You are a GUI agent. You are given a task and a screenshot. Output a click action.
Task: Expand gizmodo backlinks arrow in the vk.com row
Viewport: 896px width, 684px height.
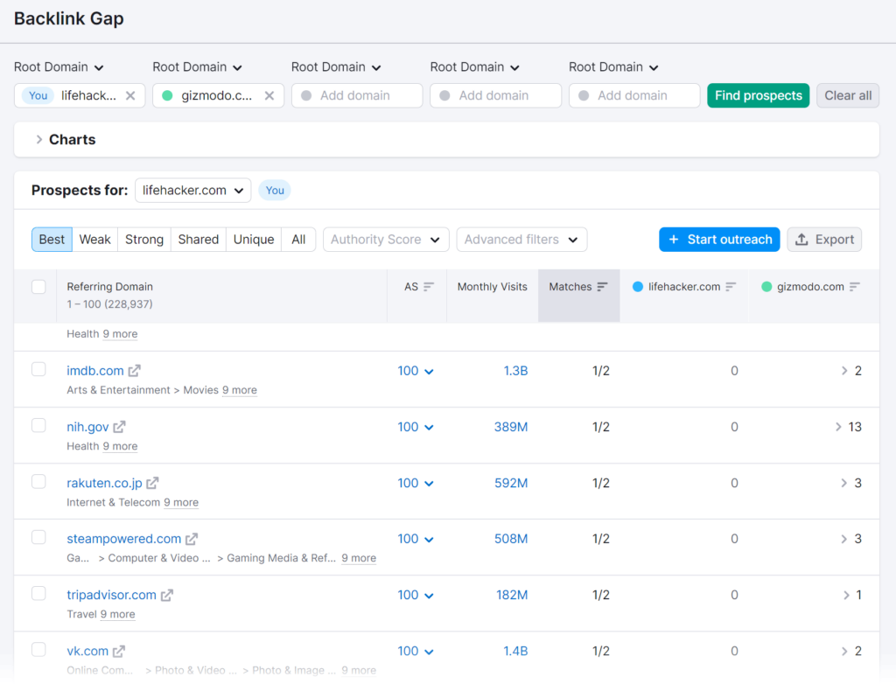[x=844, y=651]
